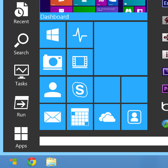Image resolution: width=168 pixels, height=168 pixels.
Task: Launch Adobe Premiere Pro icon
Action: [x=165, y=89]
